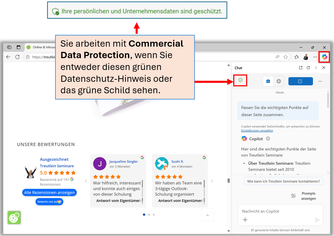Select the first carousel pagination dot
The image size is (334, 236).
(x=144, y=215)
